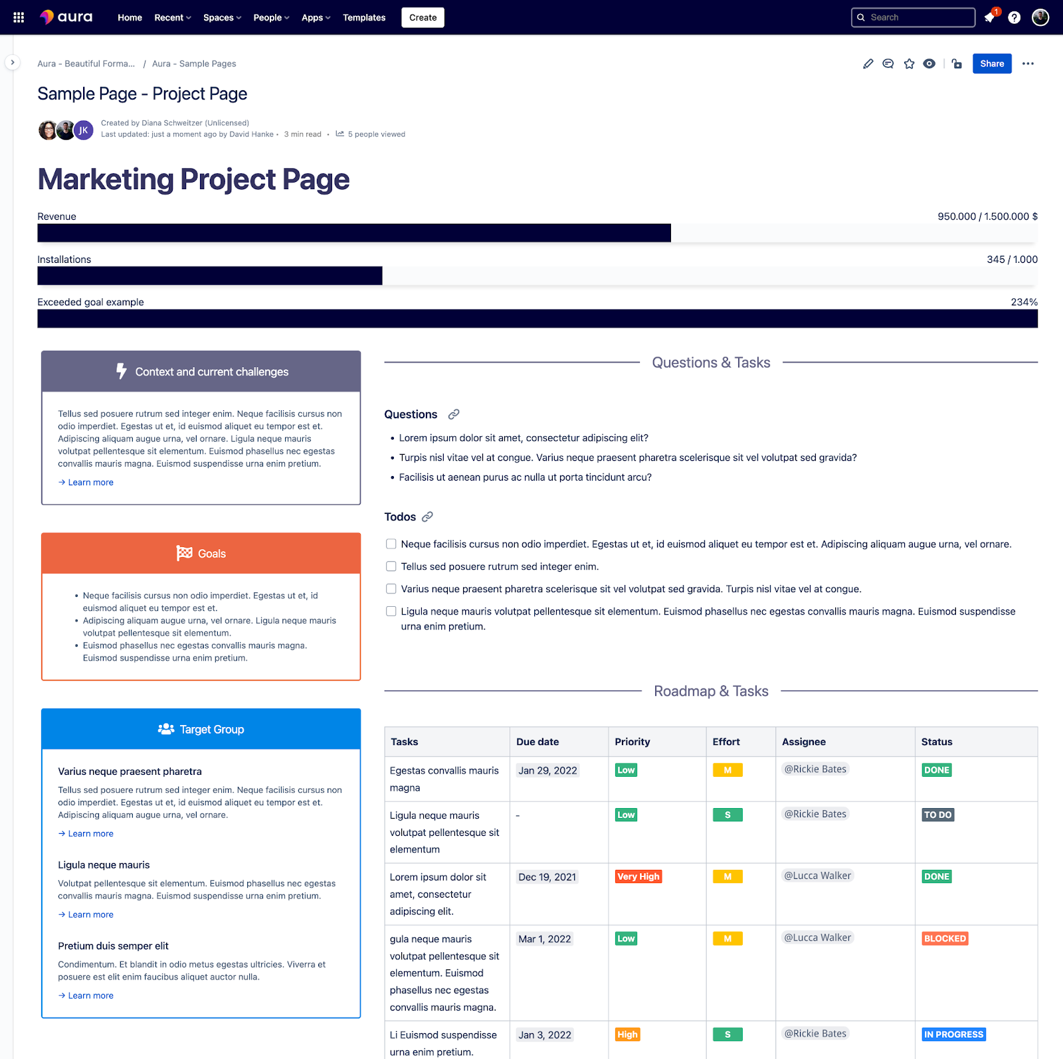This screenshot has width=1063, height=1059.
Task: Click the watch eye icon
Action: click(929, 64)
